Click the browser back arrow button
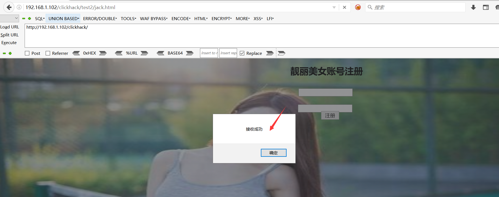This screenshot has height=197, width=499. (9, 7)
